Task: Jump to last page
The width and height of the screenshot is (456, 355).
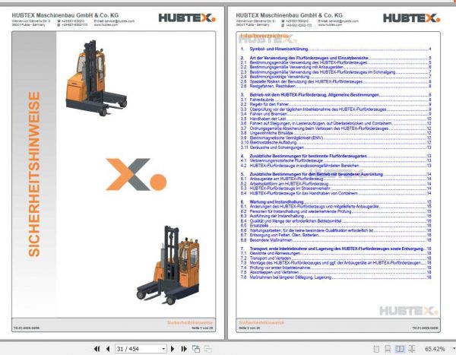Action: click(x=184, y=349)
